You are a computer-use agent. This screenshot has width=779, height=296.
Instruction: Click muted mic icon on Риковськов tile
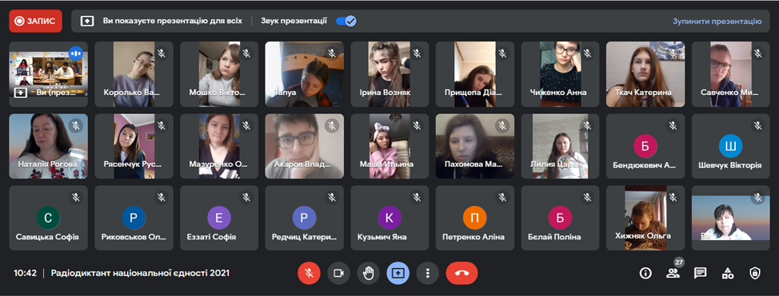161,198
